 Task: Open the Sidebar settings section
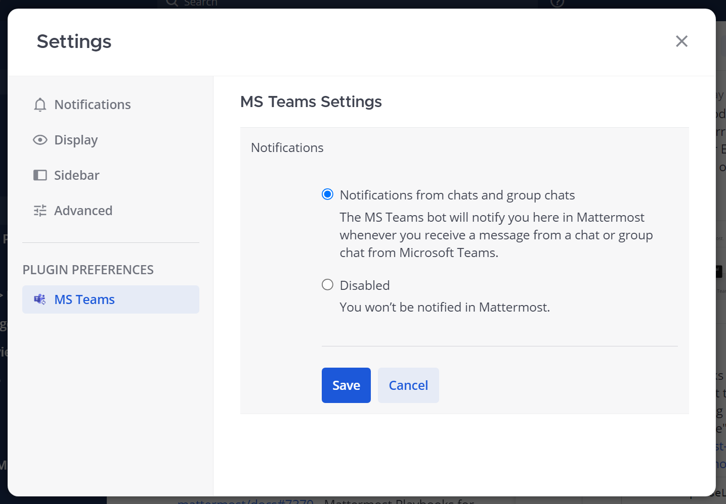click(x=76, y=175)
